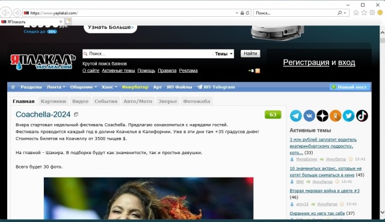Expand the browser search provider dropdown arrow
This screenshot has width=385, height=222.
[x=345, y=13]
